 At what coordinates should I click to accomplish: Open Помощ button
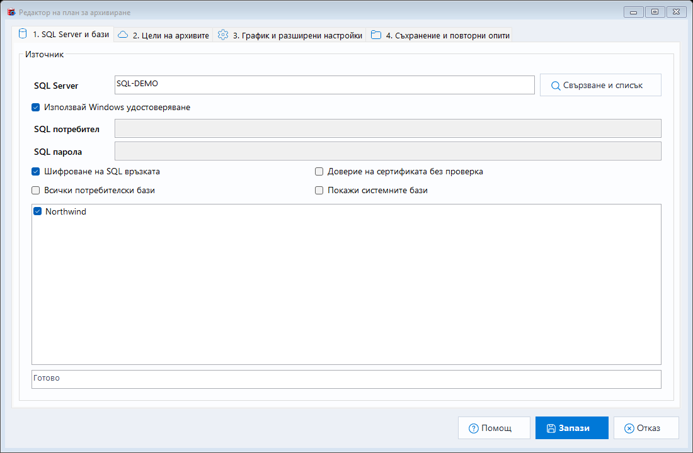494,428
